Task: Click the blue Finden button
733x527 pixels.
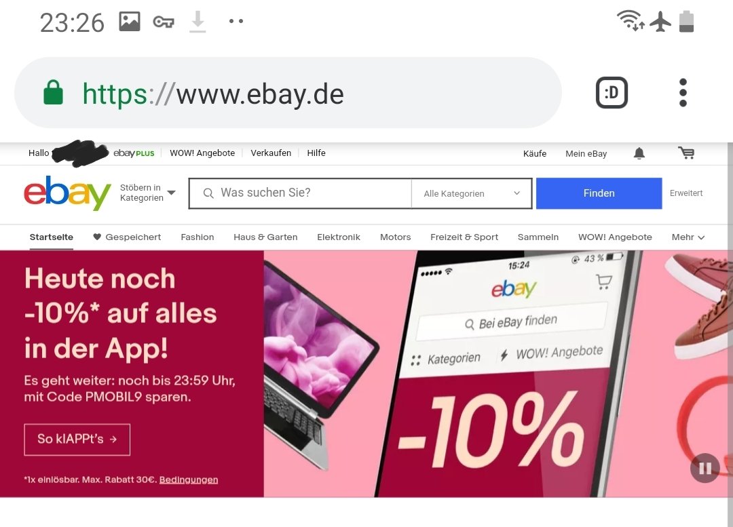Action: click(x=599, y=193)
